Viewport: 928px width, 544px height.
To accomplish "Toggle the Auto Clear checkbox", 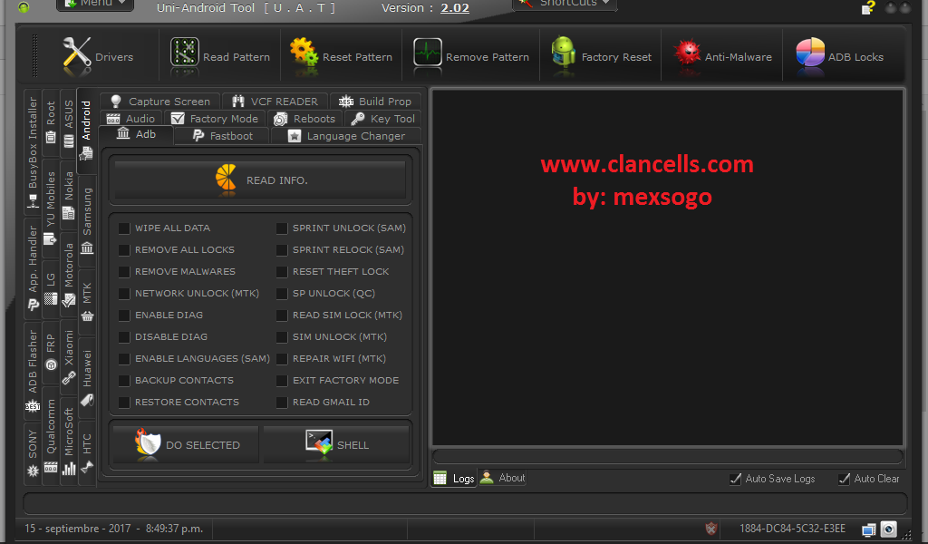I will coord(844,479).
